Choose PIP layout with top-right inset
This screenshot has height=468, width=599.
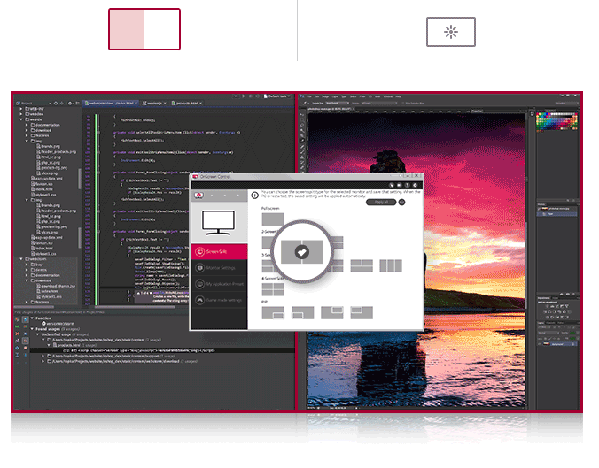point(331,313)
